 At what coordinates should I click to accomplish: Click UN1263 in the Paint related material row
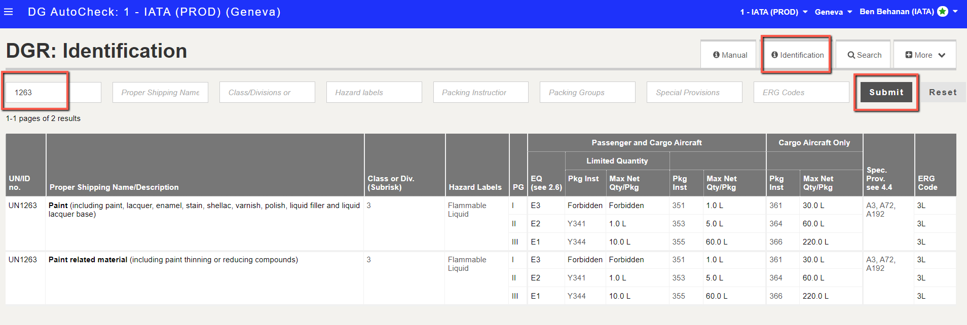(x=23, y=260)
